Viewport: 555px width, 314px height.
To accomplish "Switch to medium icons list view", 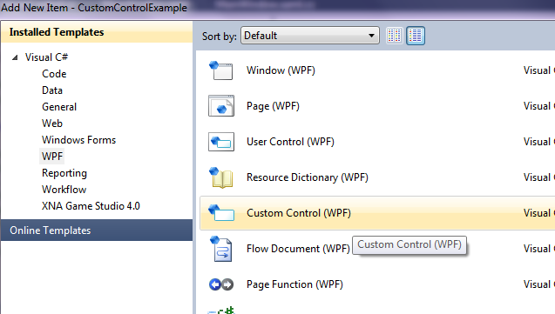I will point(416,36).
